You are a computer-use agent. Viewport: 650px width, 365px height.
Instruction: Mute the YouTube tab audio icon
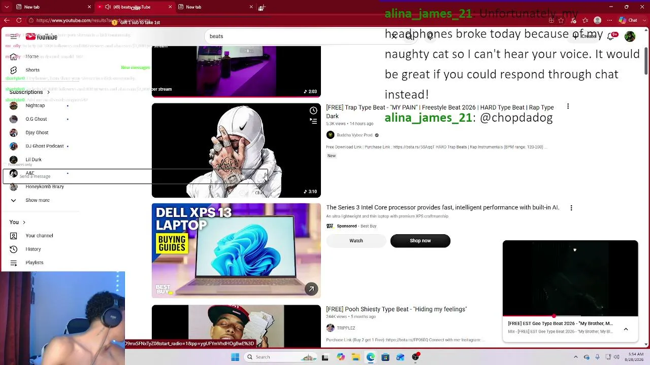108,7
